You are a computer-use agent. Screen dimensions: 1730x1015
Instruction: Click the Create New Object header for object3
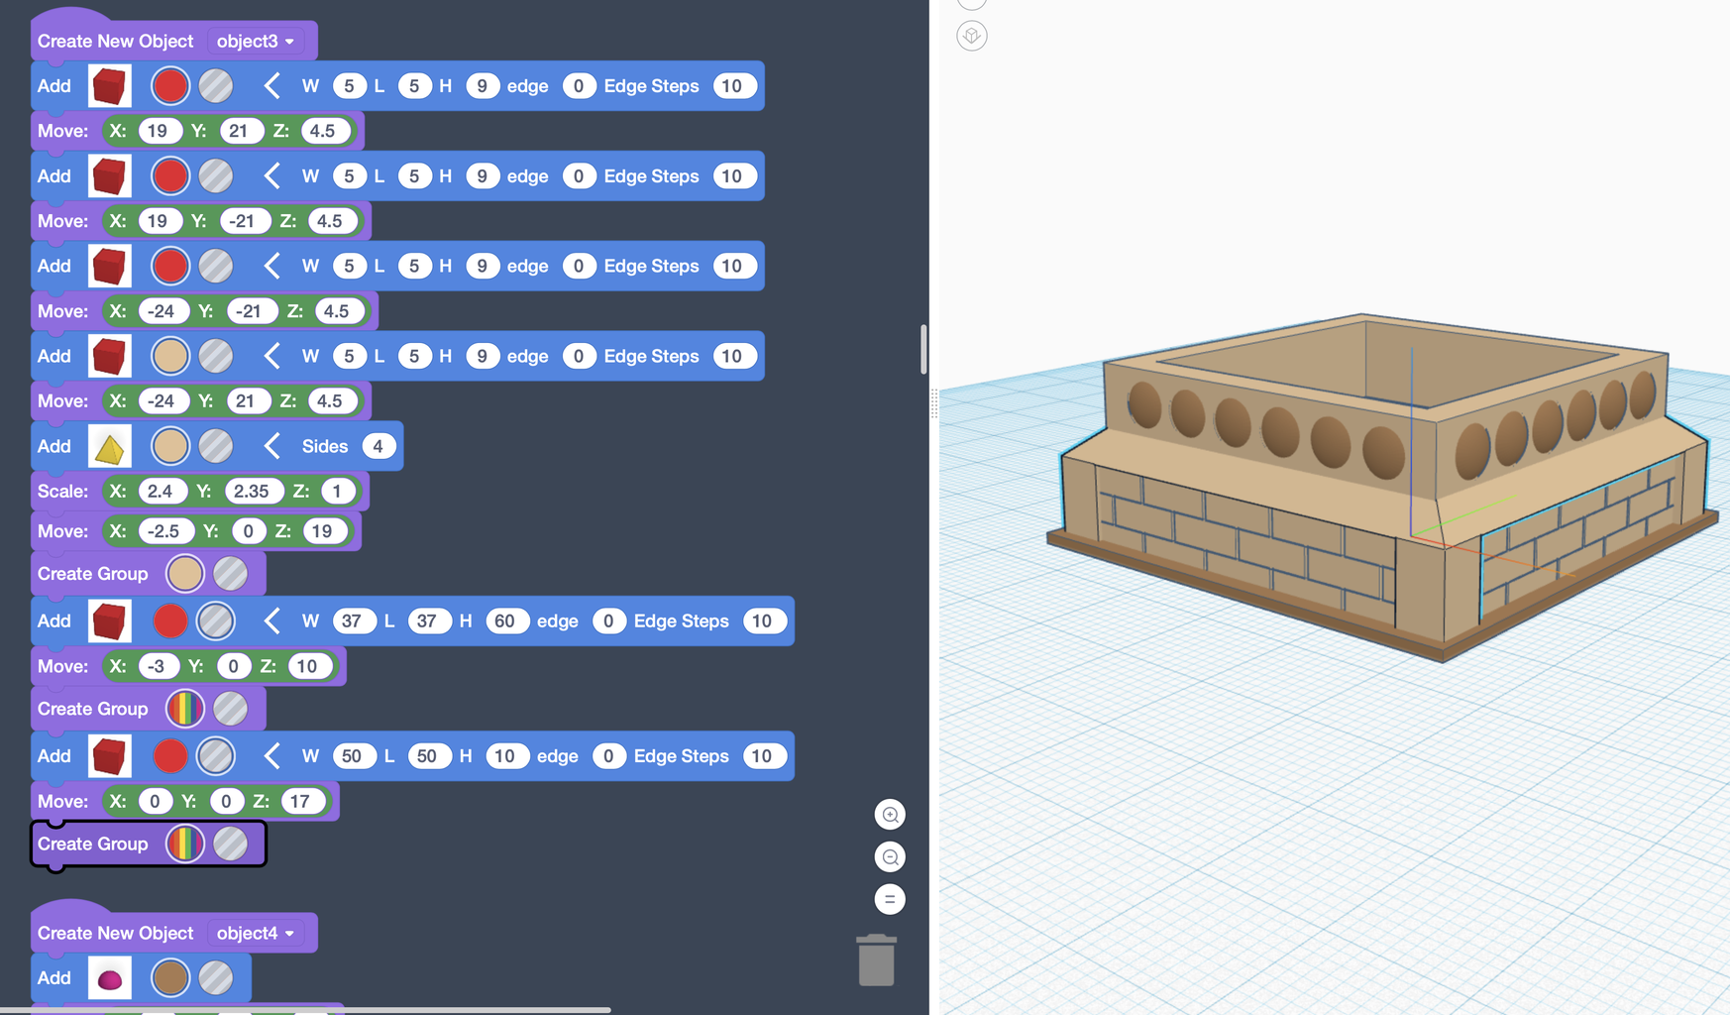point(115,41)
